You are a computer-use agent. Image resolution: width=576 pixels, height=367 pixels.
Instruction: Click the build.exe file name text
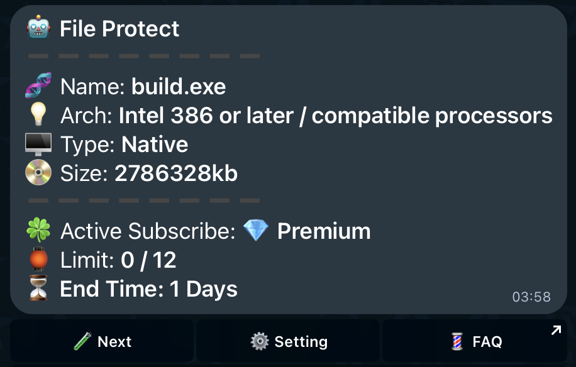179,87
